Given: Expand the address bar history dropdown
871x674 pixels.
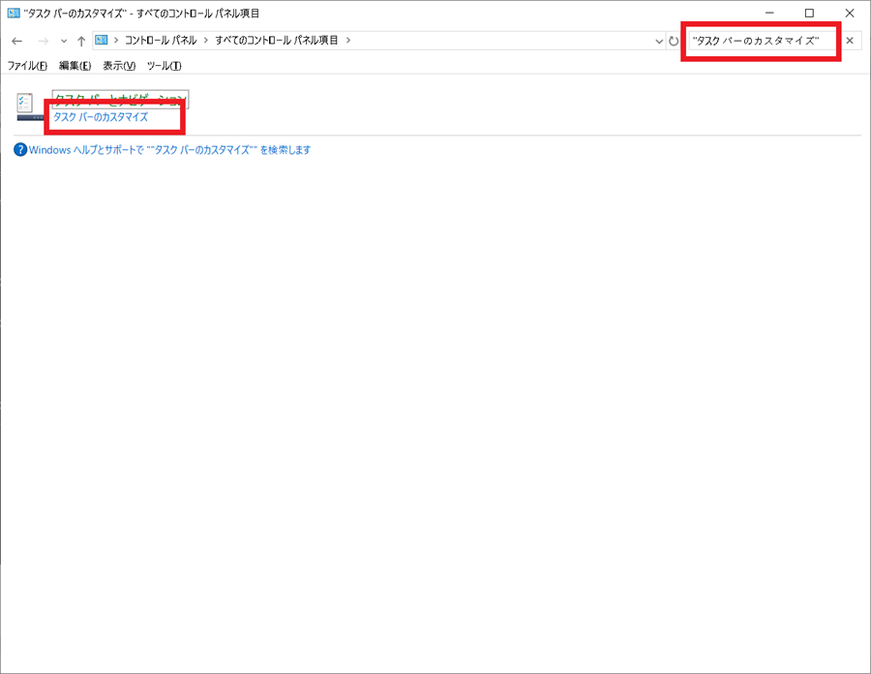Looking at the screenshot, I should (x=658, y=41).
